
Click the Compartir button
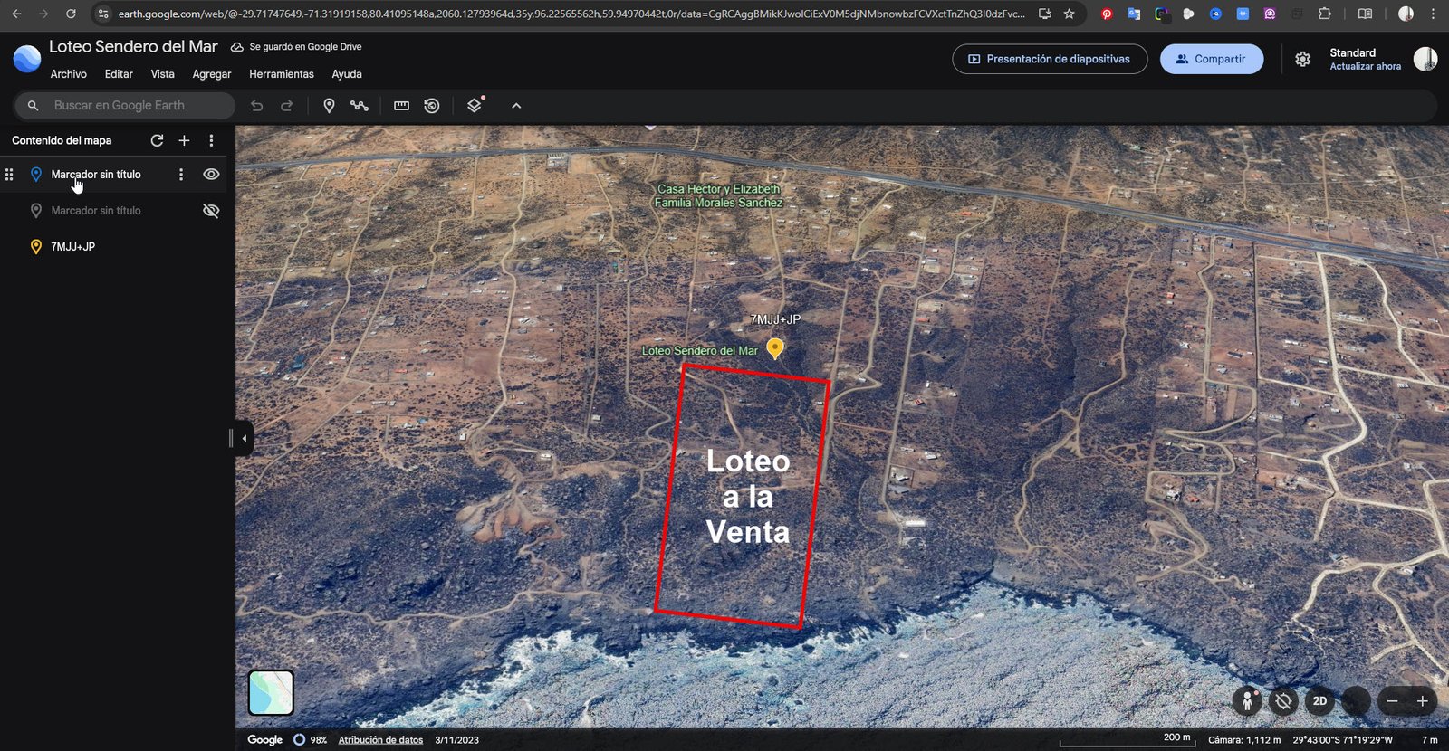click(x=1211, y=59)
